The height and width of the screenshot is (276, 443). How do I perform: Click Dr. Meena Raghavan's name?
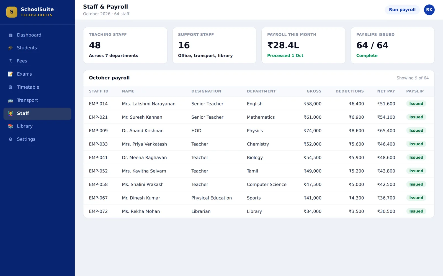click(144, 158)
